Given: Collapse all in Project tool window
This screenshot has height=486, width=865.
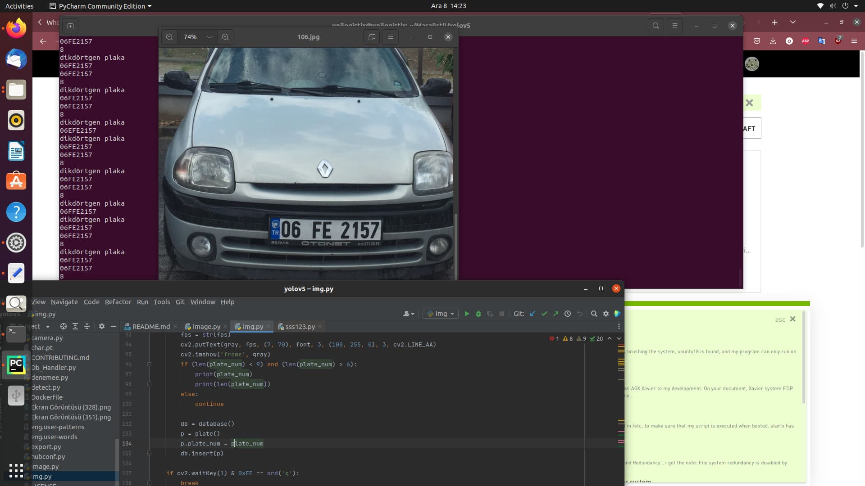Looking at the screenshot, I should click(87, 326).
